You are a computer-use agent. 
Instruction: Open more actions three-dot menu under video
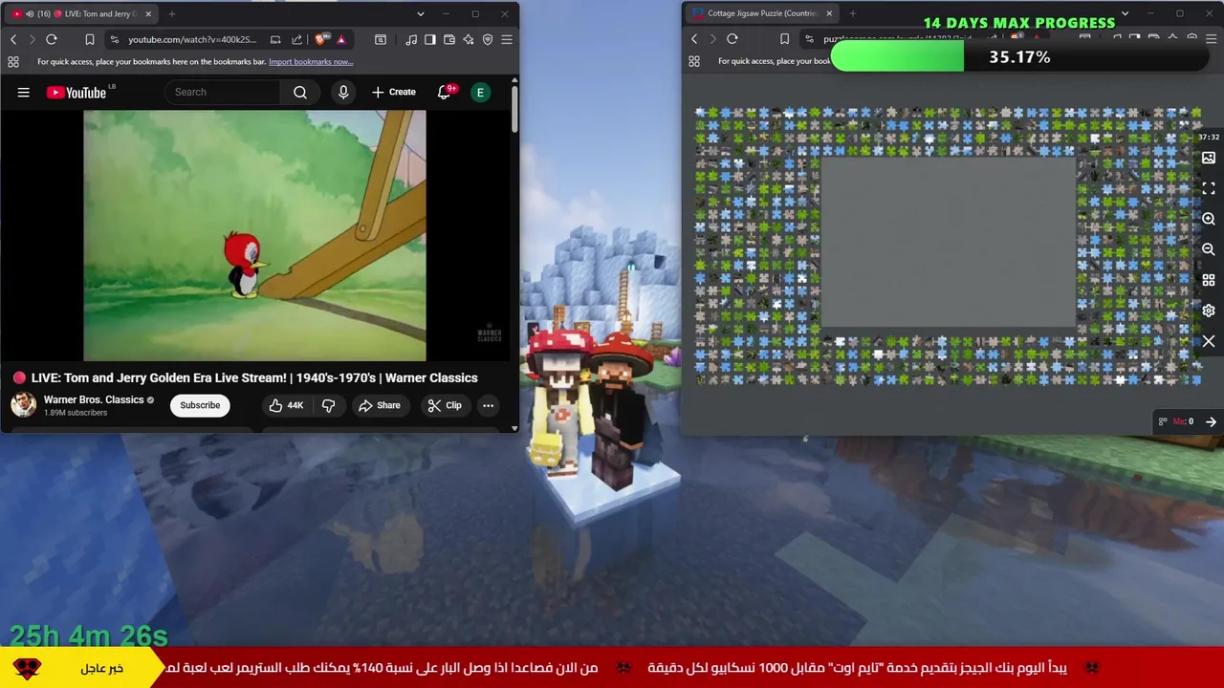click(x=488, y=405)
